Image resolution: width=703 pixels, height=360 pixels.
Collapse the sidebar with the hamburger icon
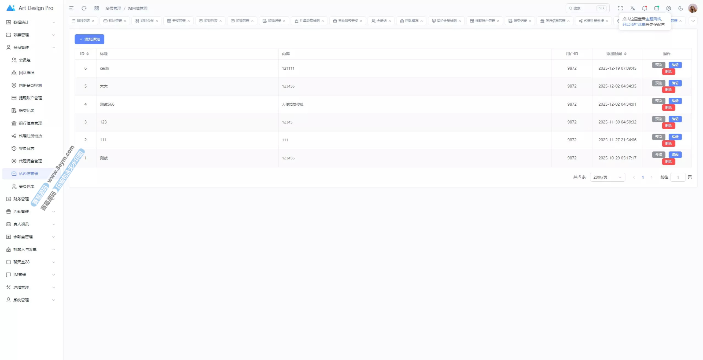tap(71, 8)
